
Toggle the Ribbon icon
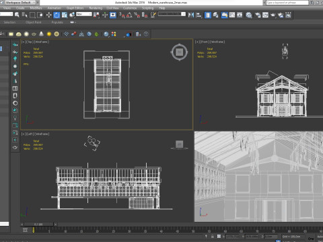(x=224, y=15)
